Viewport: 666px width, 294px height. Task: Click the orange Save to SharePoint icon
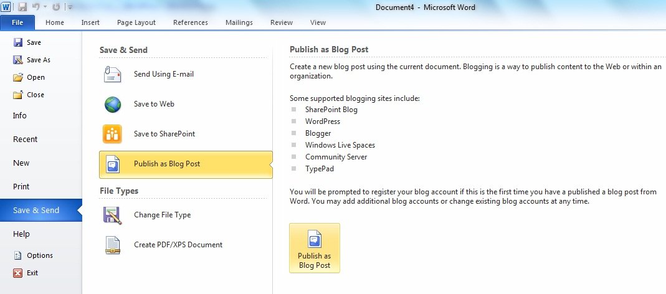tap(112, 134)
